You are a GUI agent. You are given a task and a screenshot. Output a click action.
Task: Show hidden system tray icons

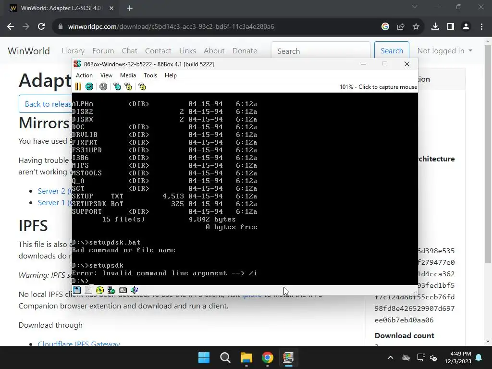click(x=391, y=357)
